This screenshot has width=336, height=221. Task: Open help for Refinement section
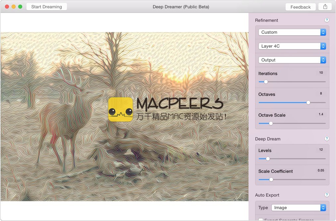coord(327,20)
